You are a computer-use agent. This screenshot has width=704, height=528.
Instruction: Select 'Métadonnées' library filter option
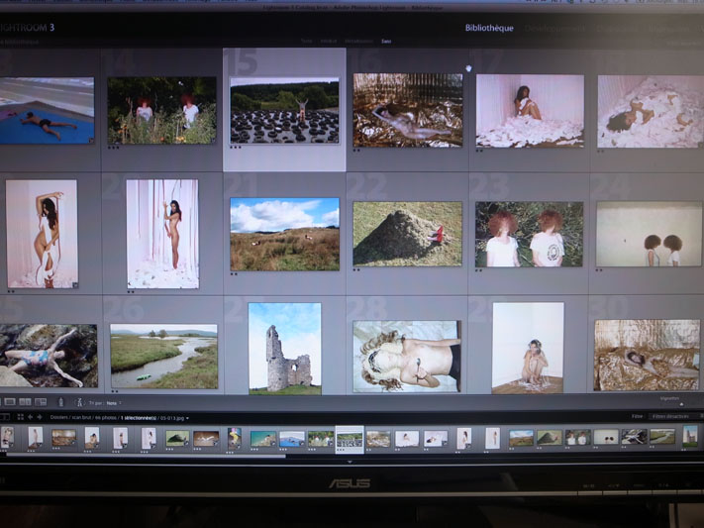[x=359, y=41]
